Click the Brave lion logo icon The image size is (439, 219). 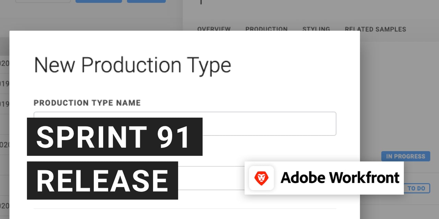coord(261,178)
